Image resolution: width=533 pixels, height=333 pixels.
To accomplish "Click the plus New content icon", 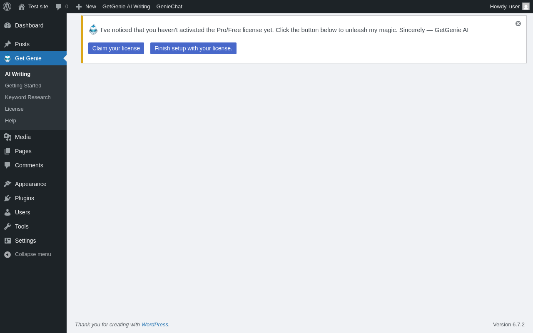I will click(79, 7).
